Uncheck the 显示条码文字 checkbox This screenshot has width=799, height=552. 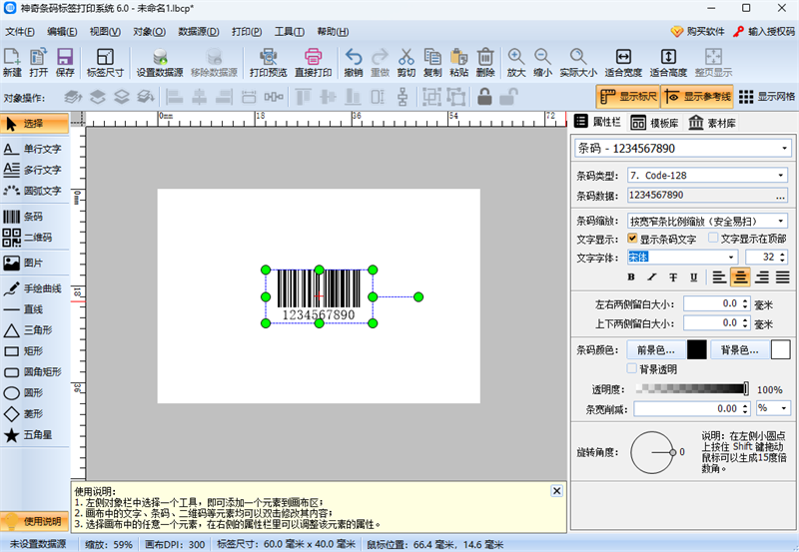[632, 239]
